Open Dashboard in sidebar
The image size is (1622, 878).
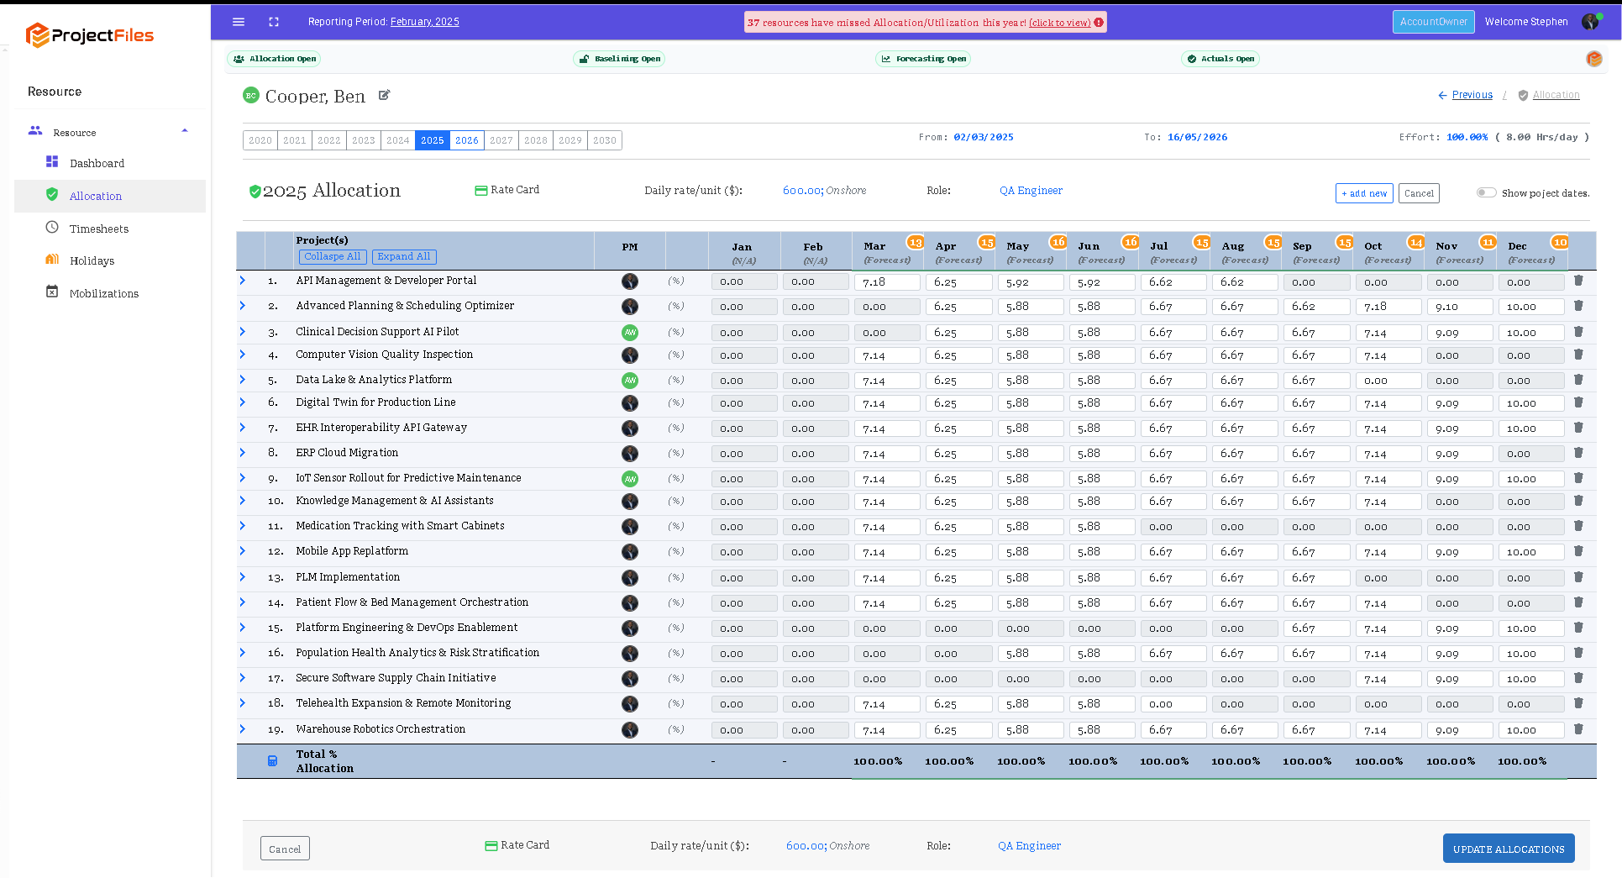(x=97, y=163)
